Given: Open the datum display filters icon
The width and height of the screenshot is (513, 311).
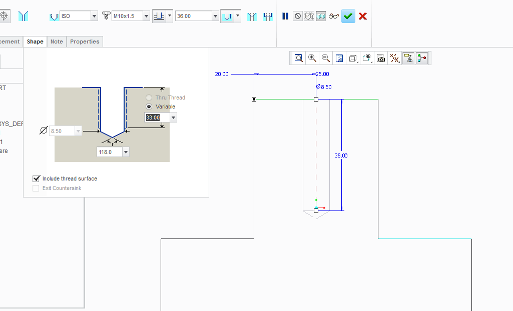Looking at the screenshot, I should coord(395,58).
